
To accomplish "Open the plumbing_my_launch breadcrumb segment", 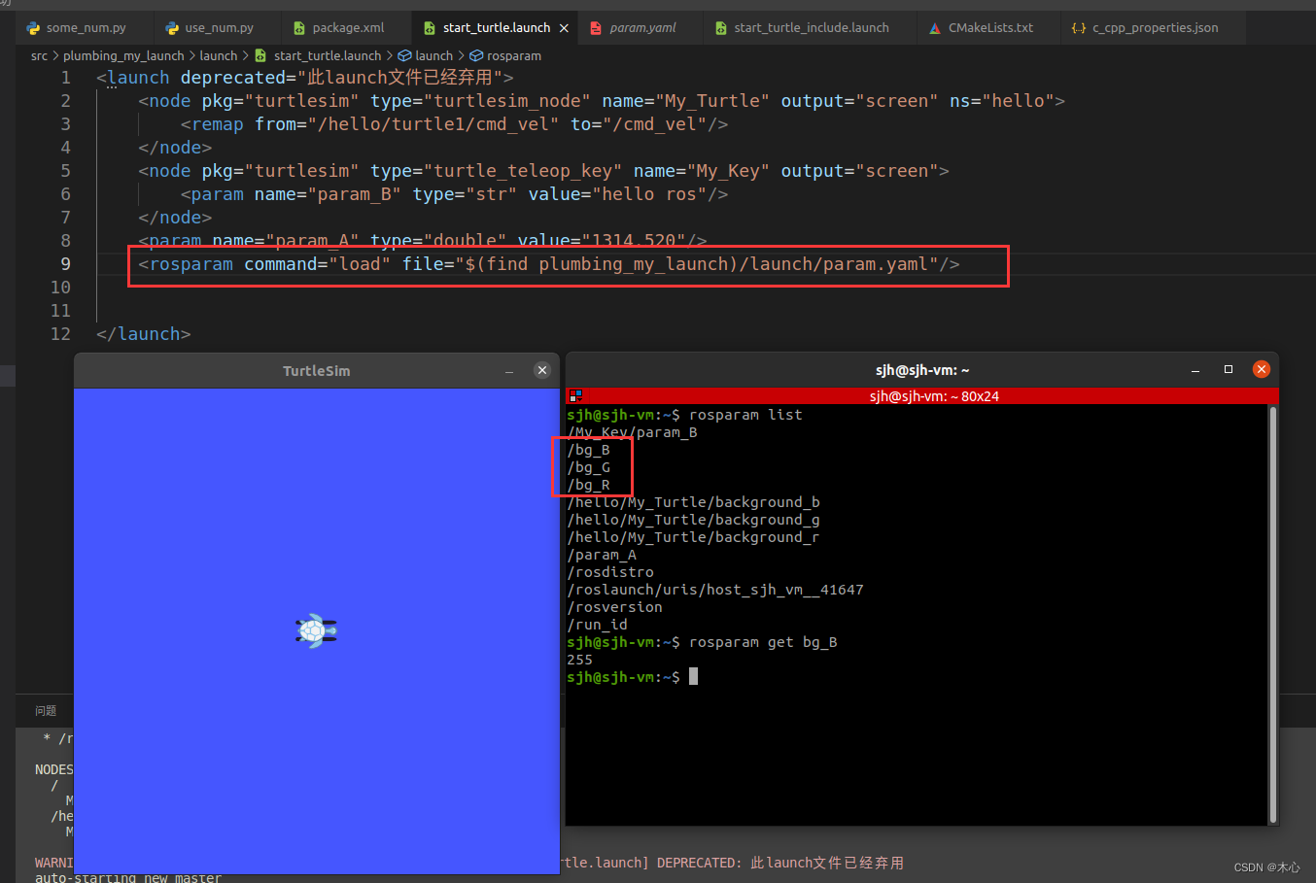I will pos(123,56).
